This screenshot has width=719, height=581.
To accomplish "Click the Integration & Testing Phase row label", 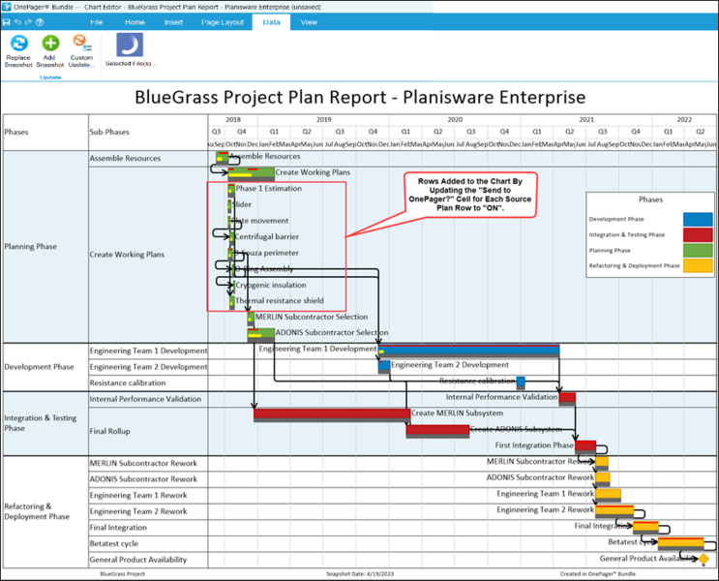I will [41, 422].
